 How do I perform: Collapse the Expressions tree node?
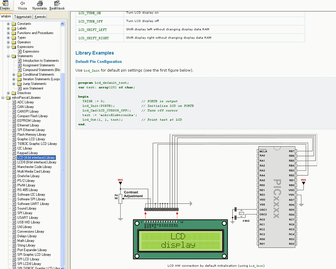[8, 47]
